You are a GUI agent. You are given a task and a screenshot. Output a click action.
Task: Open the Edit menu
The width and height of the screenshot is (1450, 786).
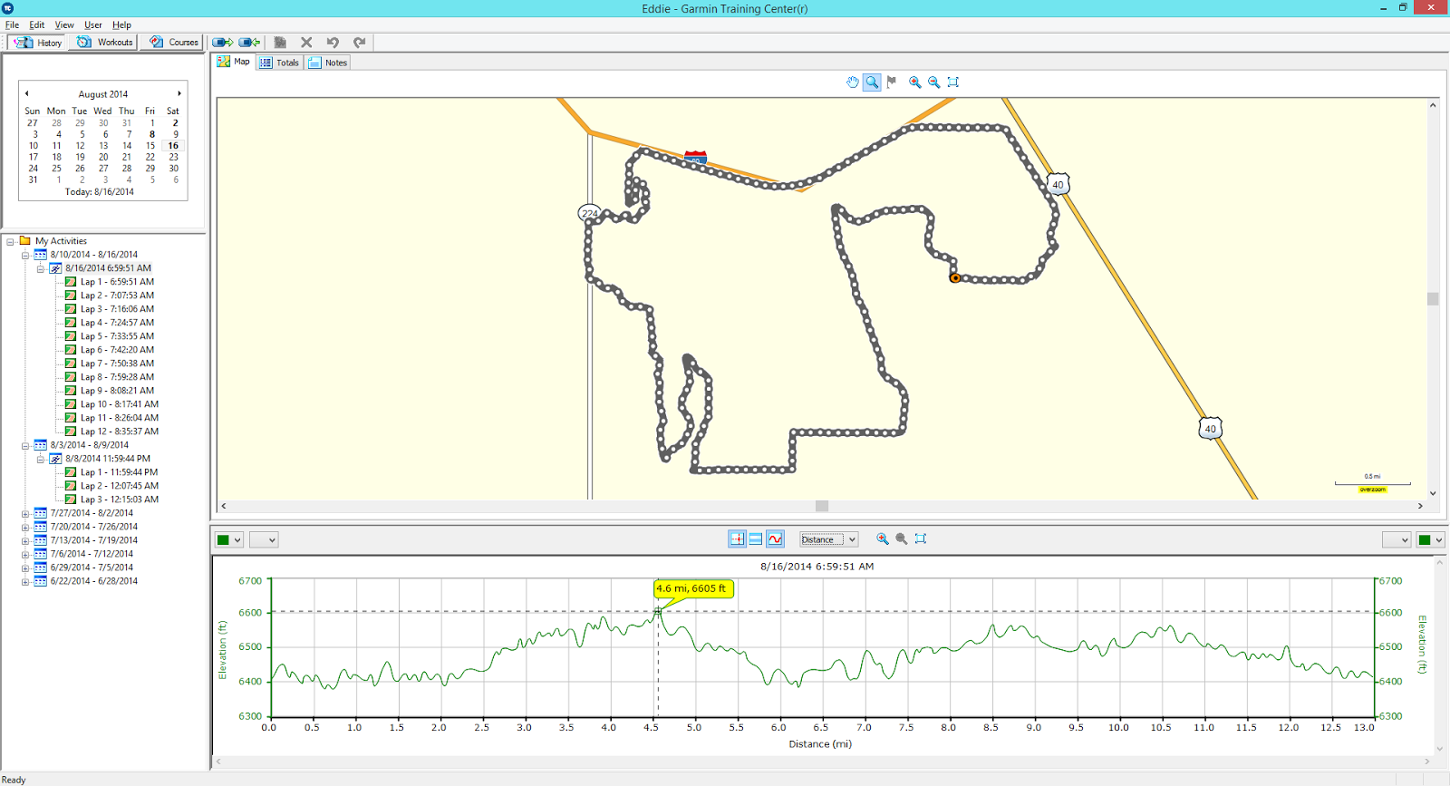(37, 25)
